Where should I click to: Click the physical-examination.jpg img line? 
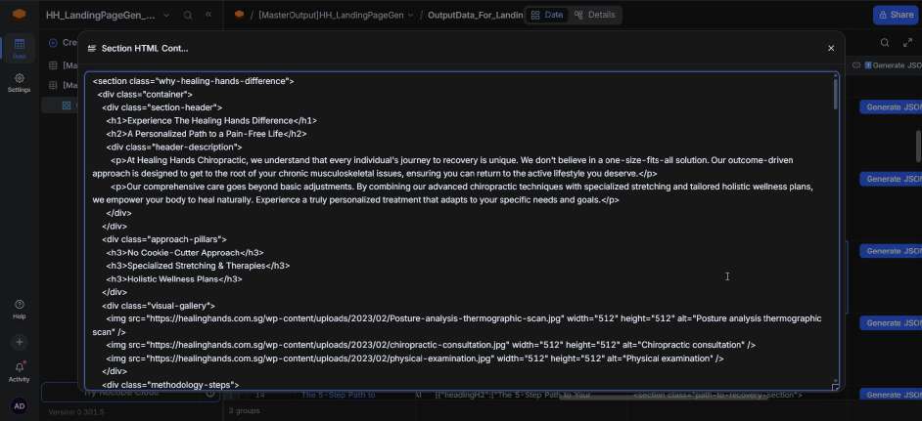click(415, 358)
